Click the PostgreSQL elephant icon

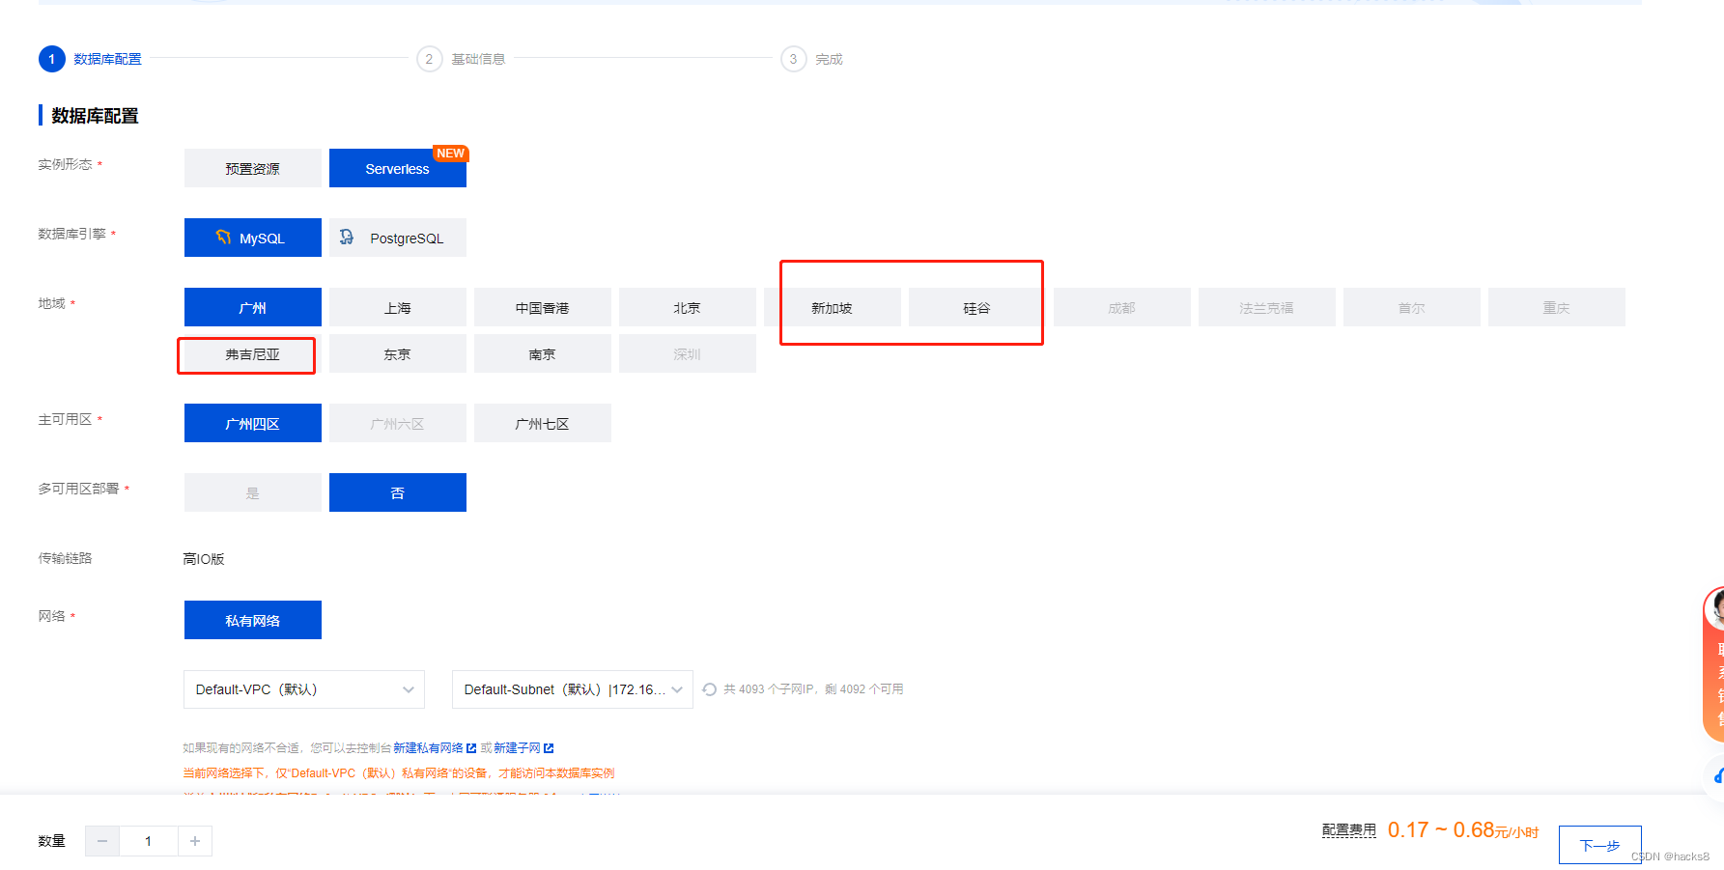click(347, 238)
